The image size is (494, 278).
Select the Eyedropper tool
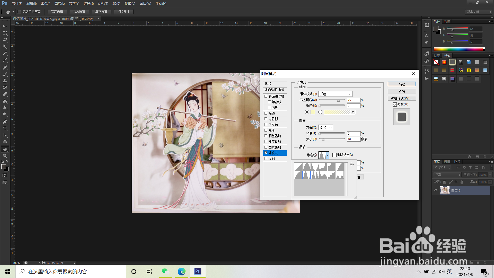[x=5, y=60]
